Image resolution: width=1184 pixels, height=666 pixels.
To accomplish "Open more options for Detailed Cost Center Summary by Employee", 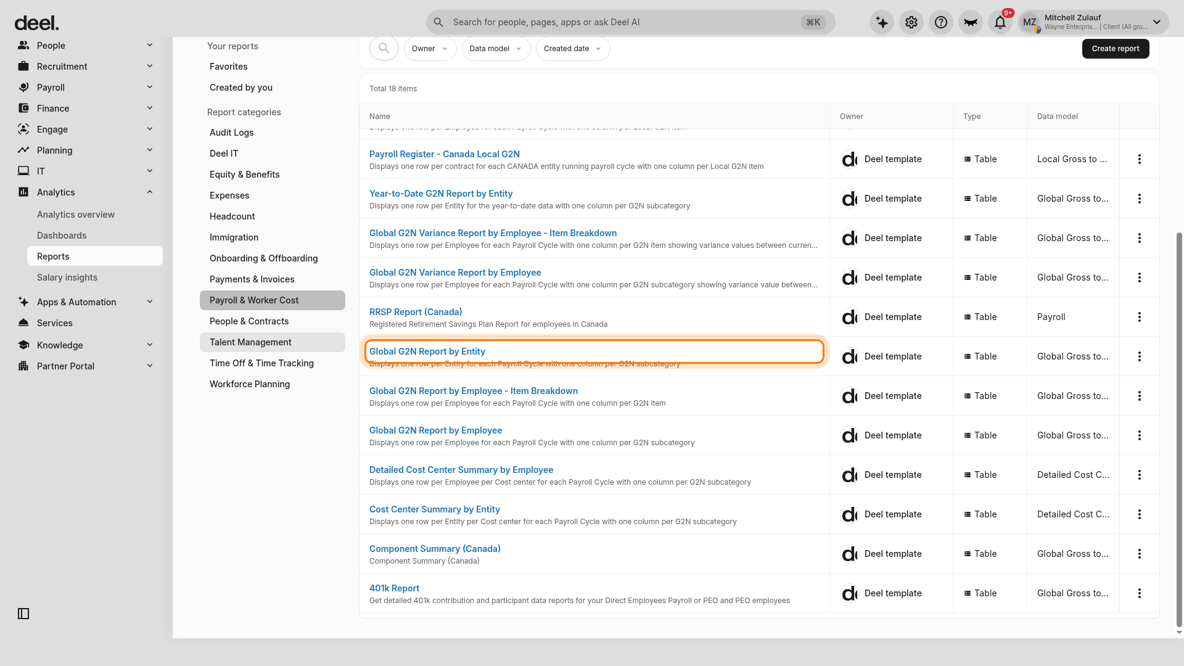I will [x=1140, y=475].
